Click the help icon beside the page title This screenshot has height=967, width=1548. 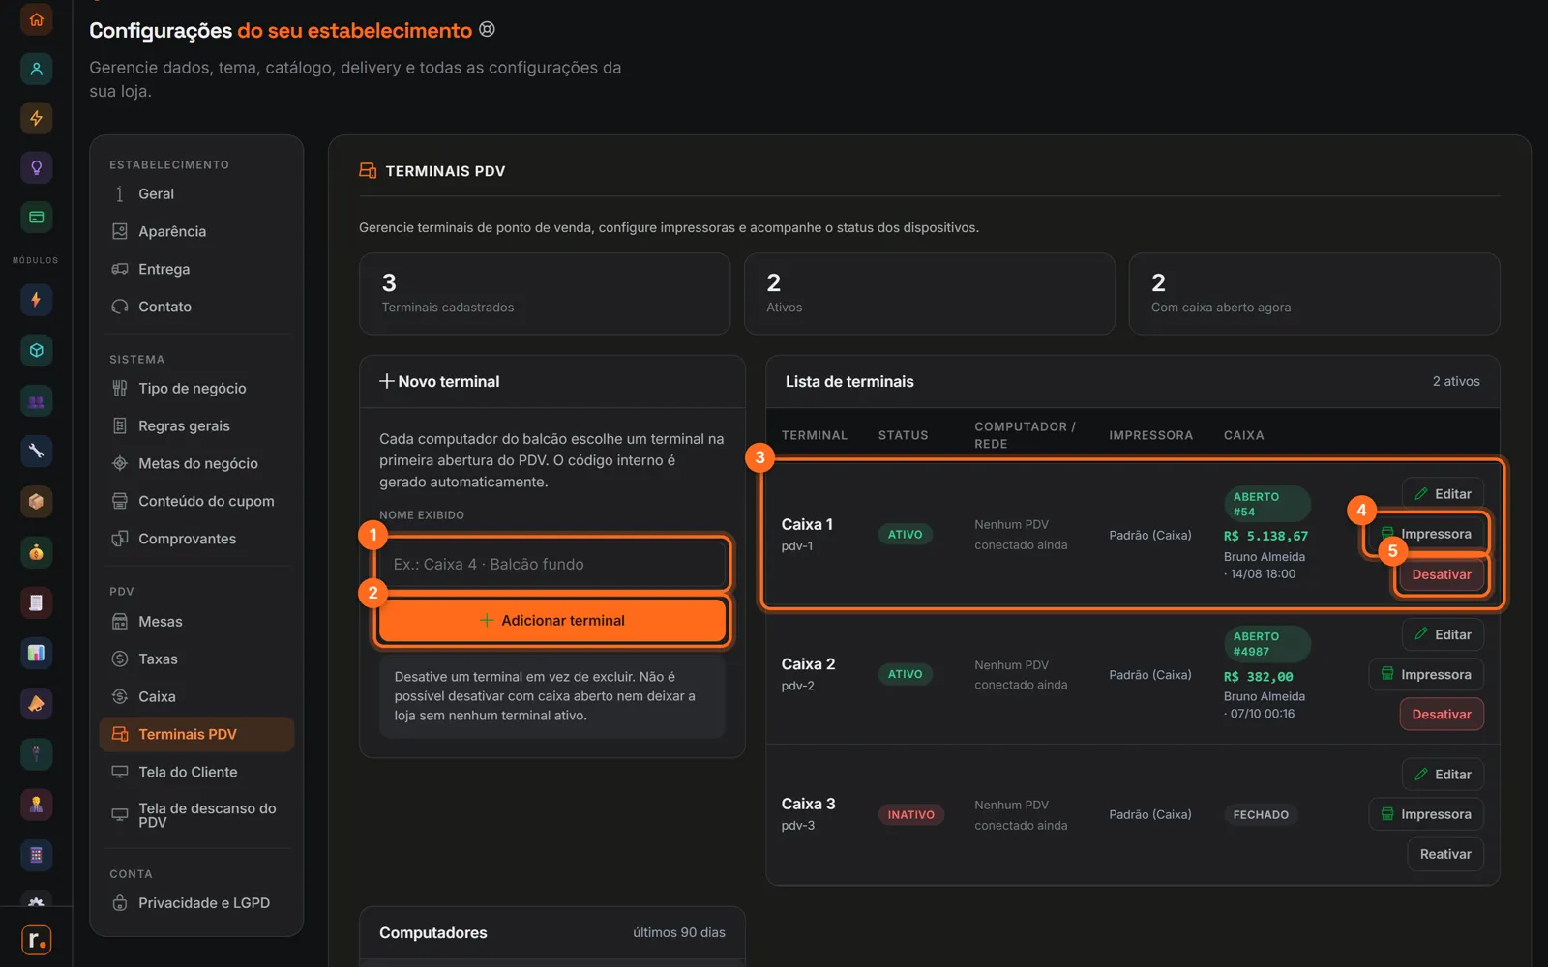(488, 29)
